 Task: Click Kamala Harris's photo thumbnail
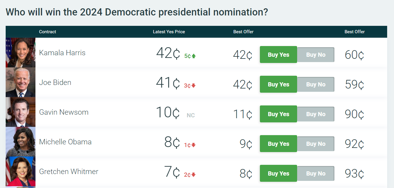tap(21, 53)
